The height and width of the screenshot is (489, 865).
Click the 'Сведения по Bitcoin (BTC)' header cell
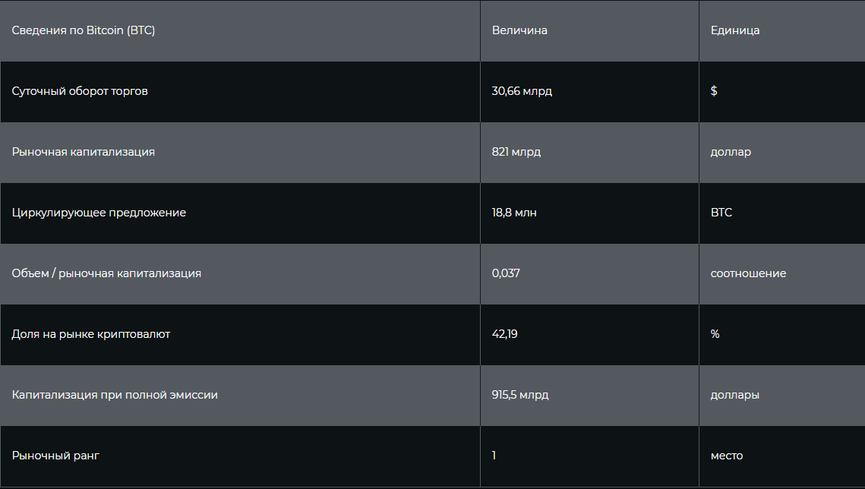84,30
